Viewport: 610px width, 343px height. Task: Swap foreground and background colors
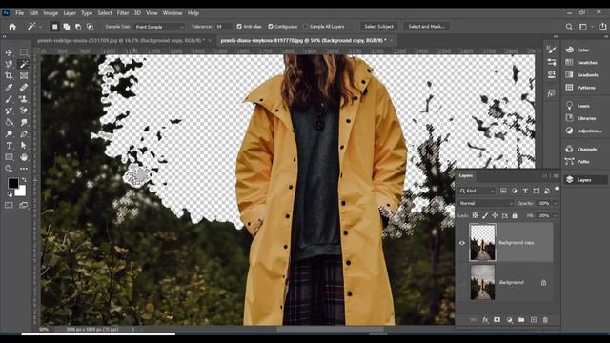pos(24,180)
